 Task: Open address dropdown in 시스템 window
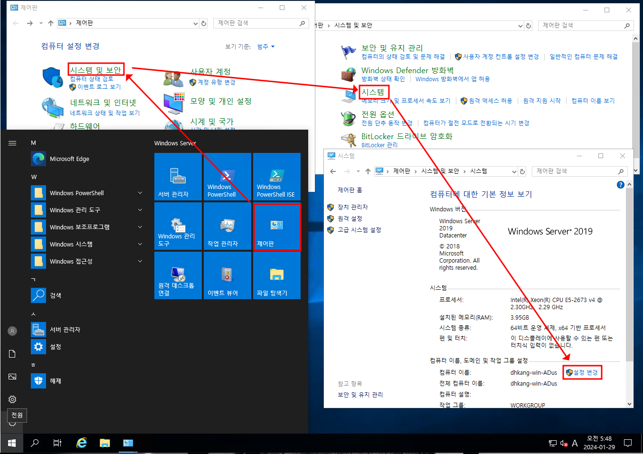tap(514, 171)
